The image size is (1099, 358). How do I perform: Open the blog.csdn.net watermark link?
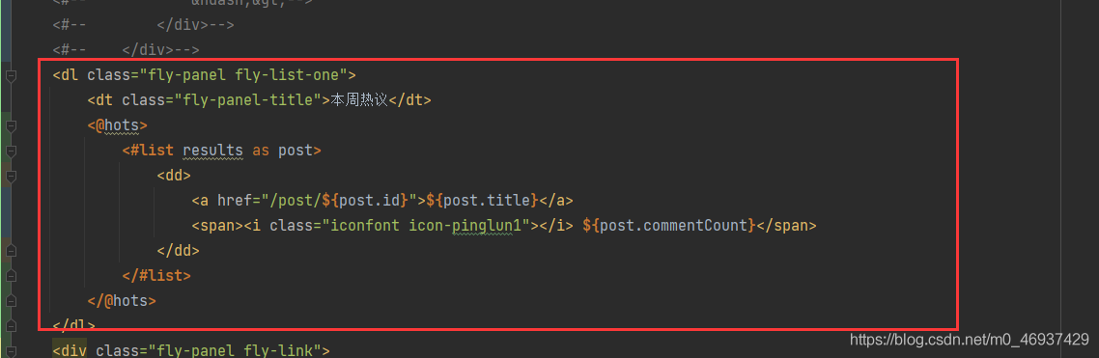970,341
